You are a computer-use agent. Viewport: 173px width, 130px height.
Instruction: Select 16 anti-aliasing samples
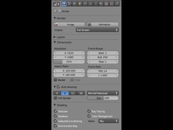[x=81, y=93]
